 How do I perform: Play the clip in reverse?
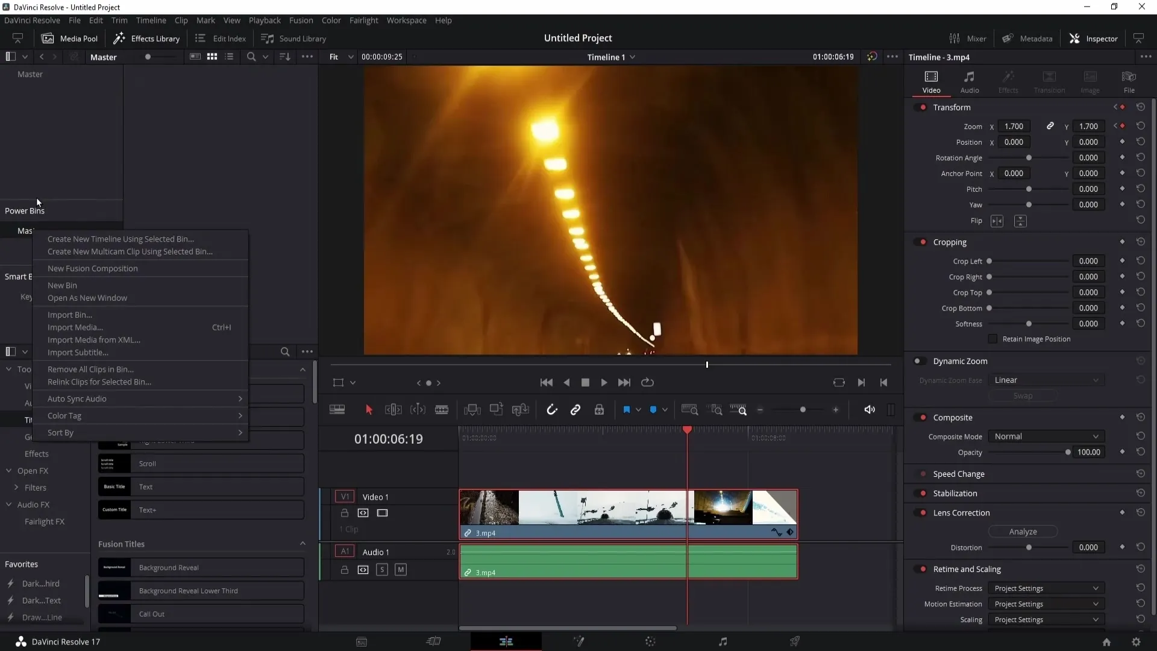[x=566, y=383]
